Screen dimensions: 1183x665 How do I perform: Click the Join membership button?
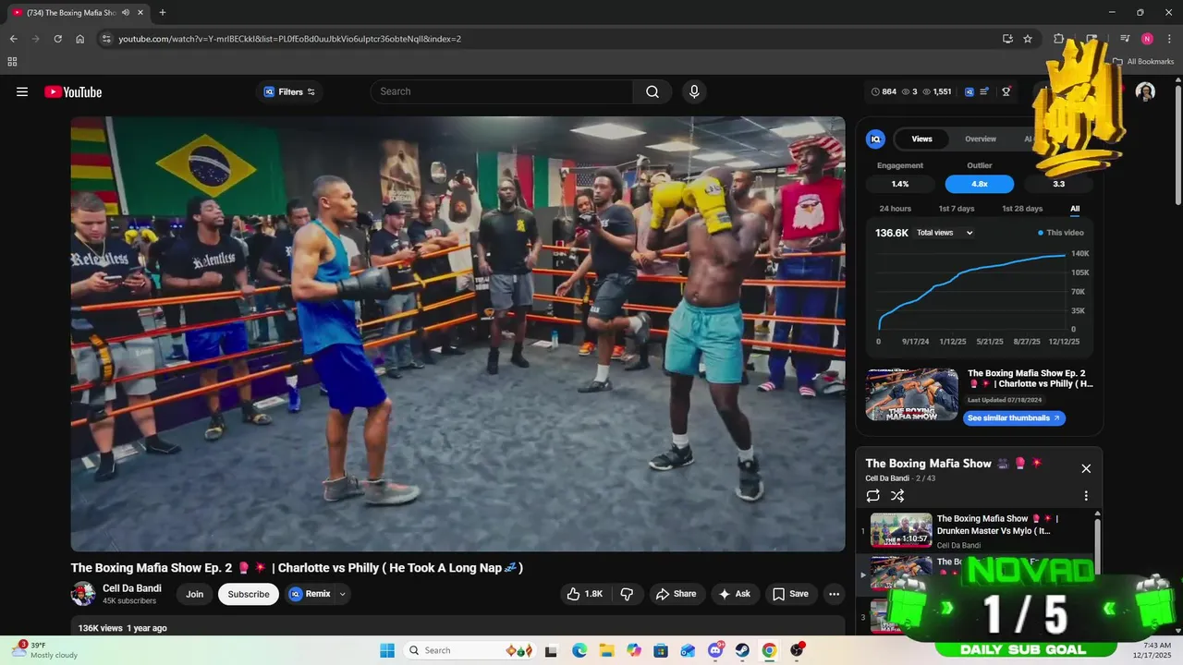[194, 594]
